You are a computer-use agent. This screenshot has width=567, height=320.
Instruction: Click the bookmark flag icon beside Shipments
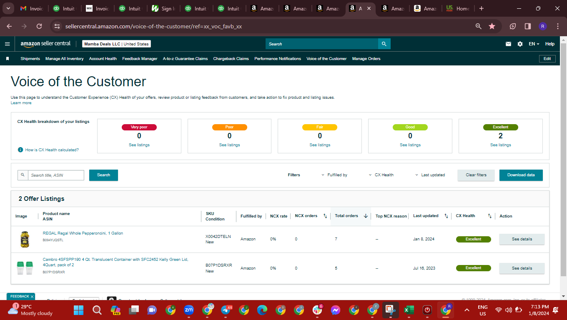(x=7, y=59)
